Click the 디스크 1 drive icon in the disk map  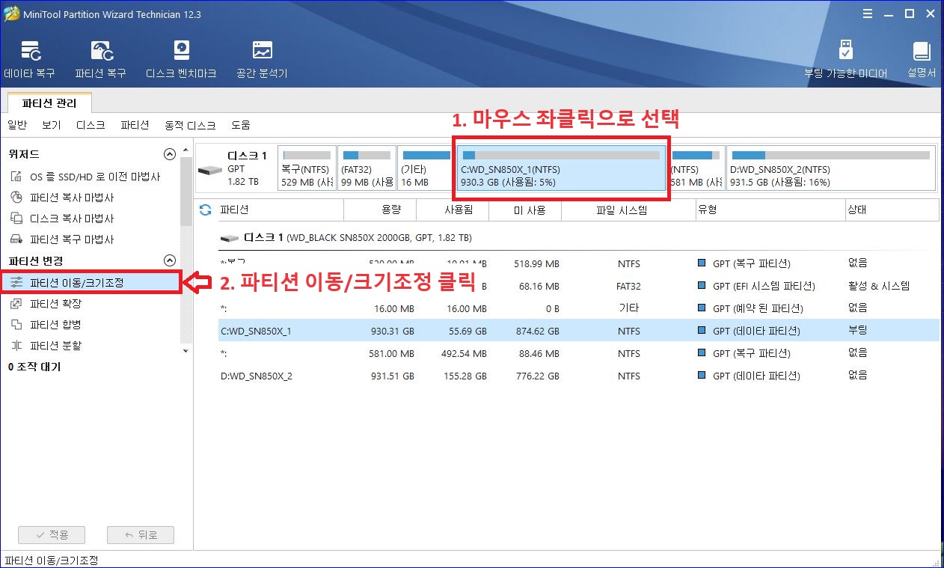tap(209, 170)
